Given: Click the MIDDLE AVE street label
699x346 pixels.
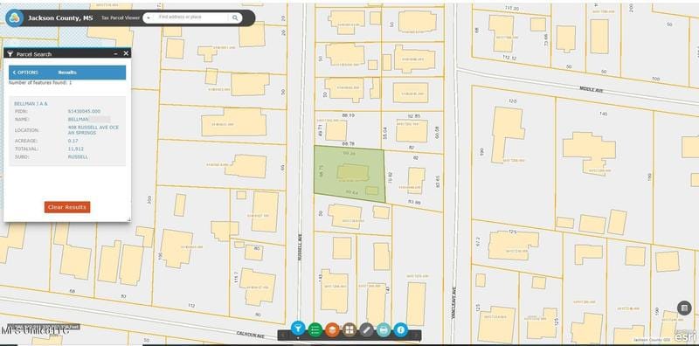Looking at the screenshot, I should click(592, 90).
